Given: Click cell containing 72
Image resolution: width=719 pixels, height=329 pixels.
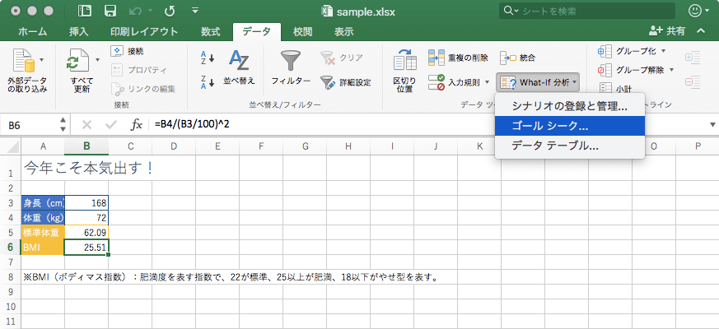Looking at the screenshot, I should click(x=86, y=218).
